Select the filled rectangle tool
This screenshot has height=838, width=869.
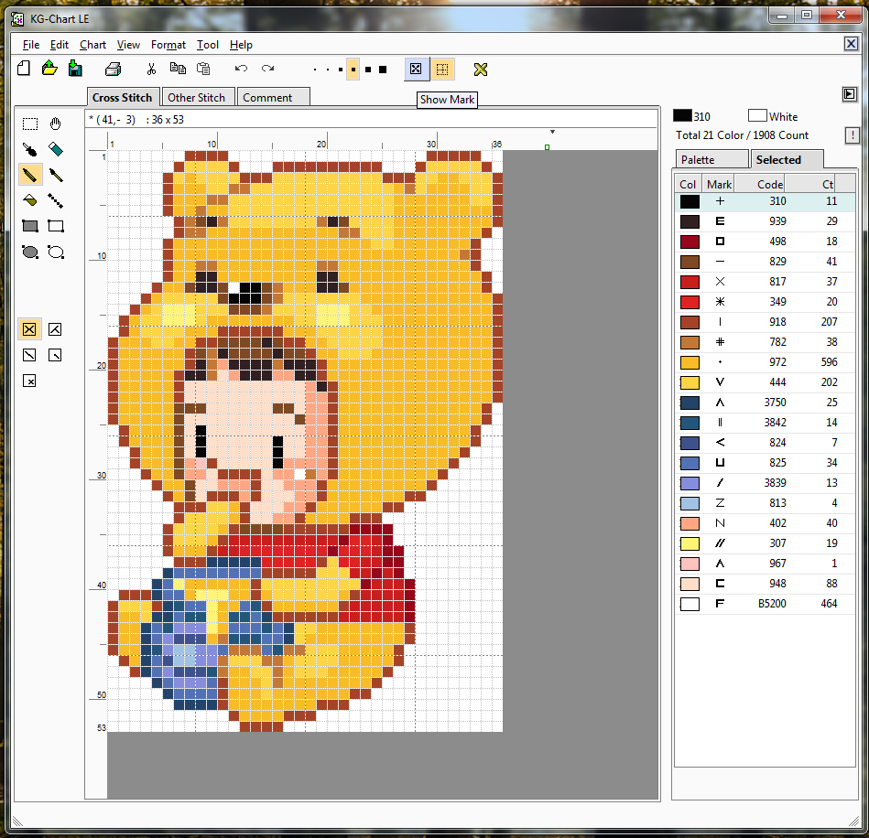[30, 226]
